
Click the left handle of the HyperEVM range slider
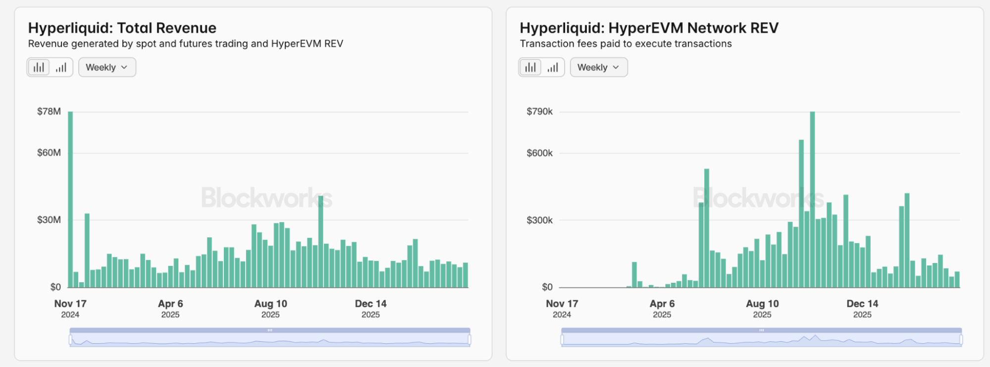click(562, 339)
